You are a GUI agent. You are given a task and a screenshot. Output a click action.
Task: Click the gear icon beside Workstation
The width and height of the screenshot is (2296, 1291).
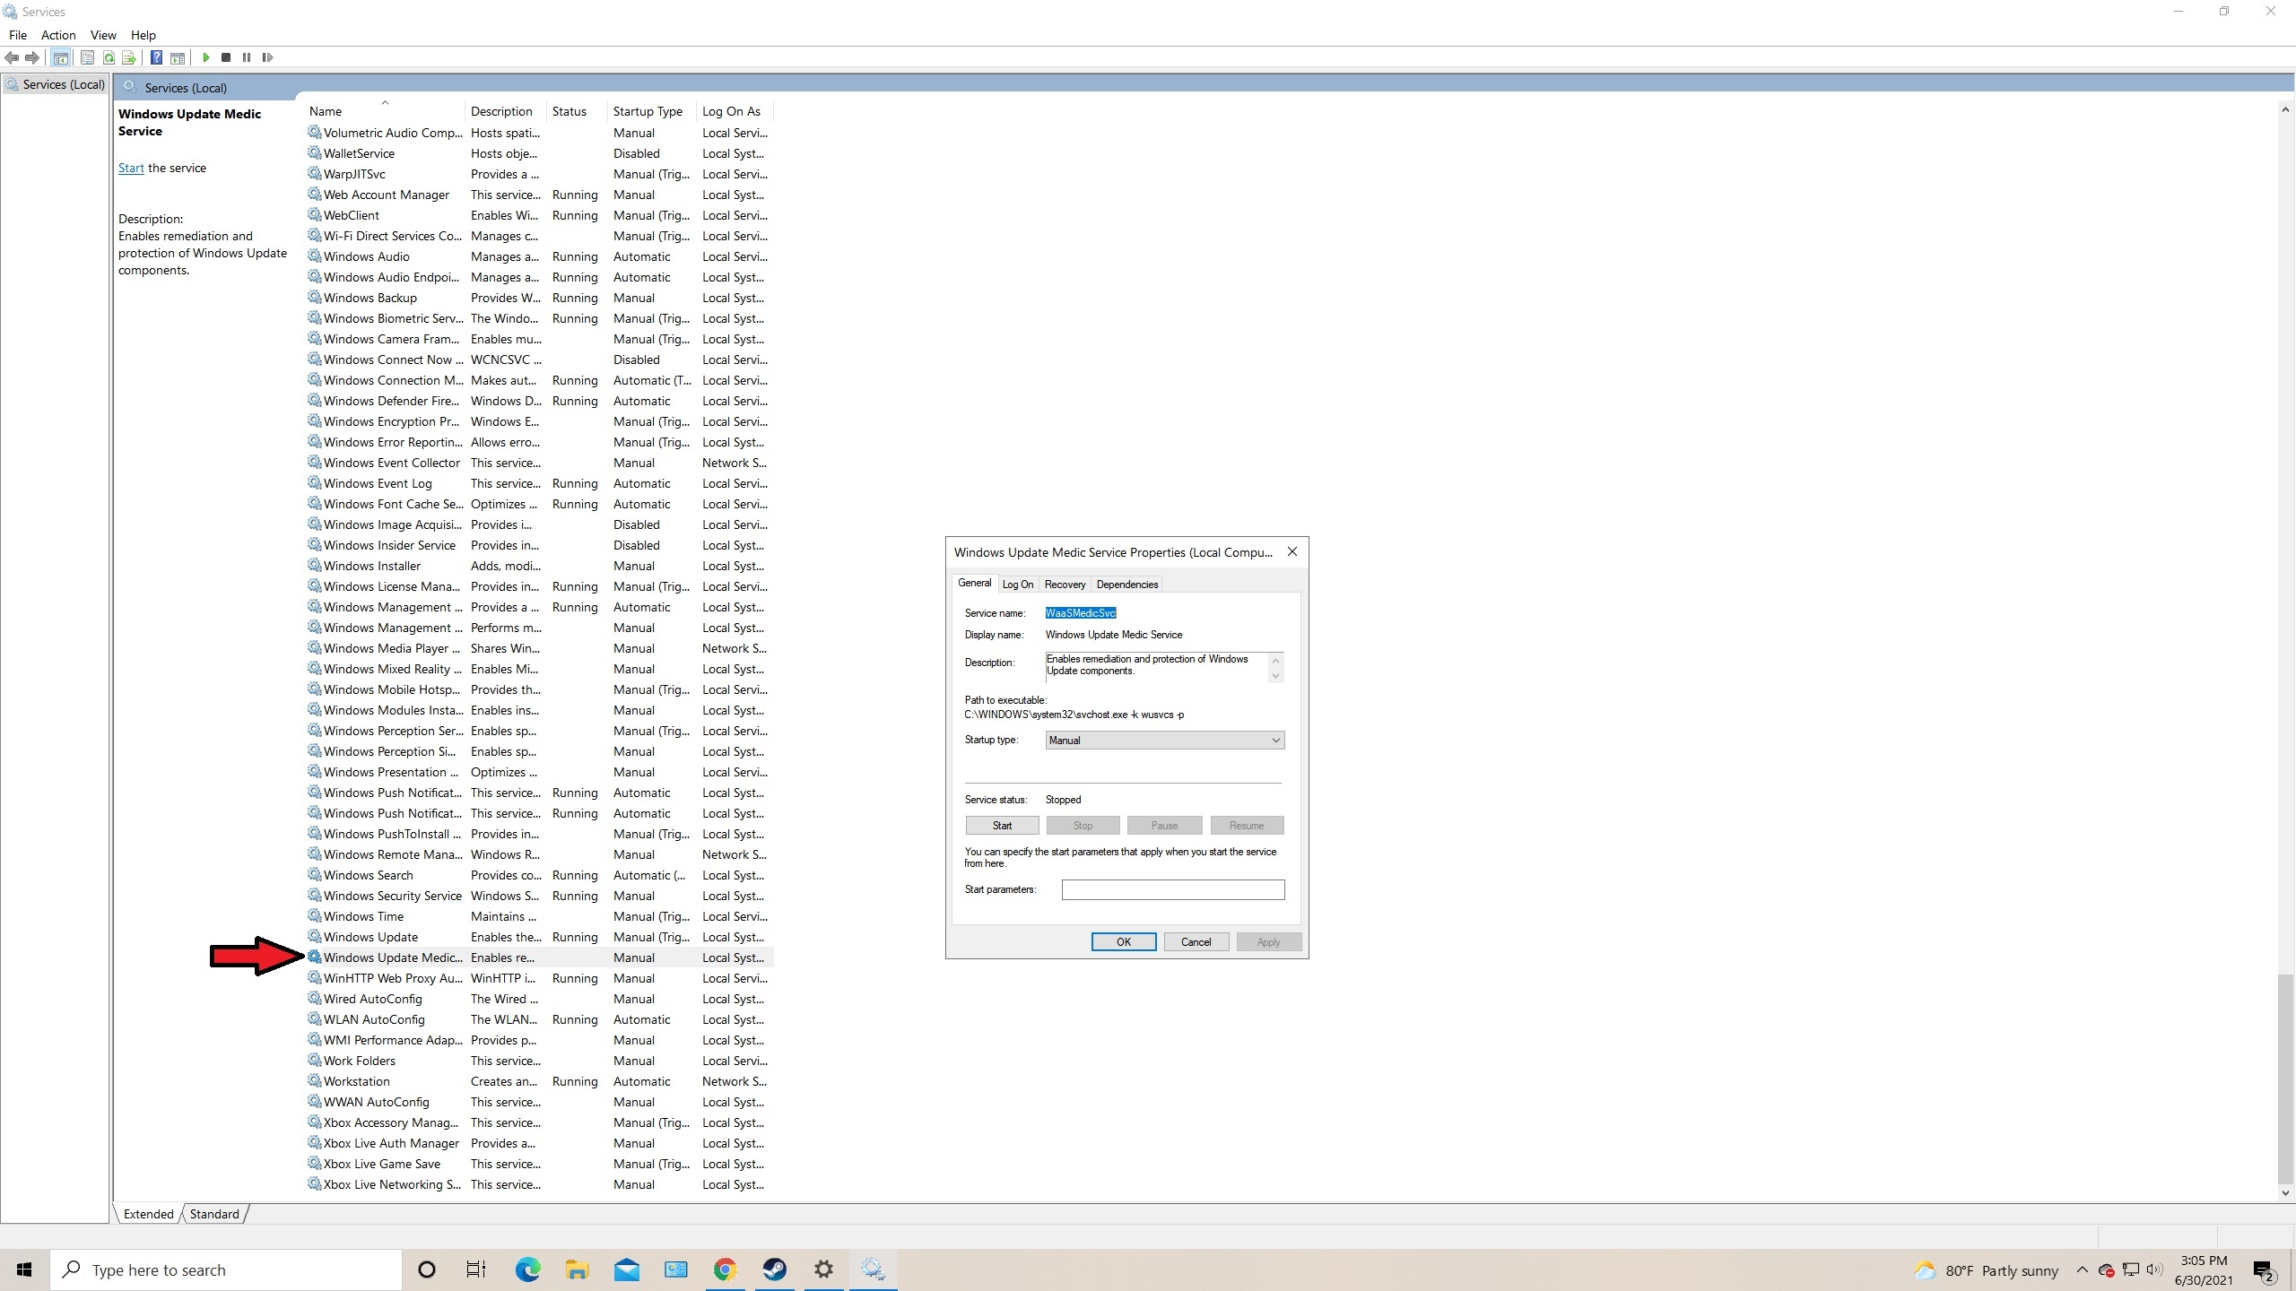pos(314,1080)
